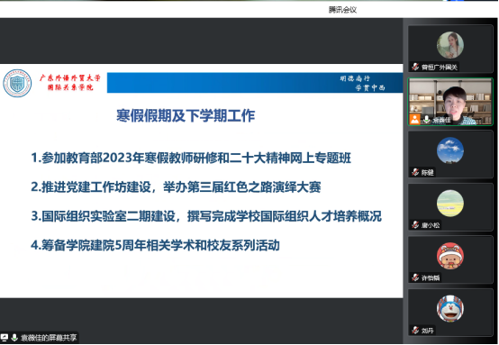Click the muted mic icon for 许怡娴
The width and height of the screenshot is (499, 345).
tap(415, 277)
